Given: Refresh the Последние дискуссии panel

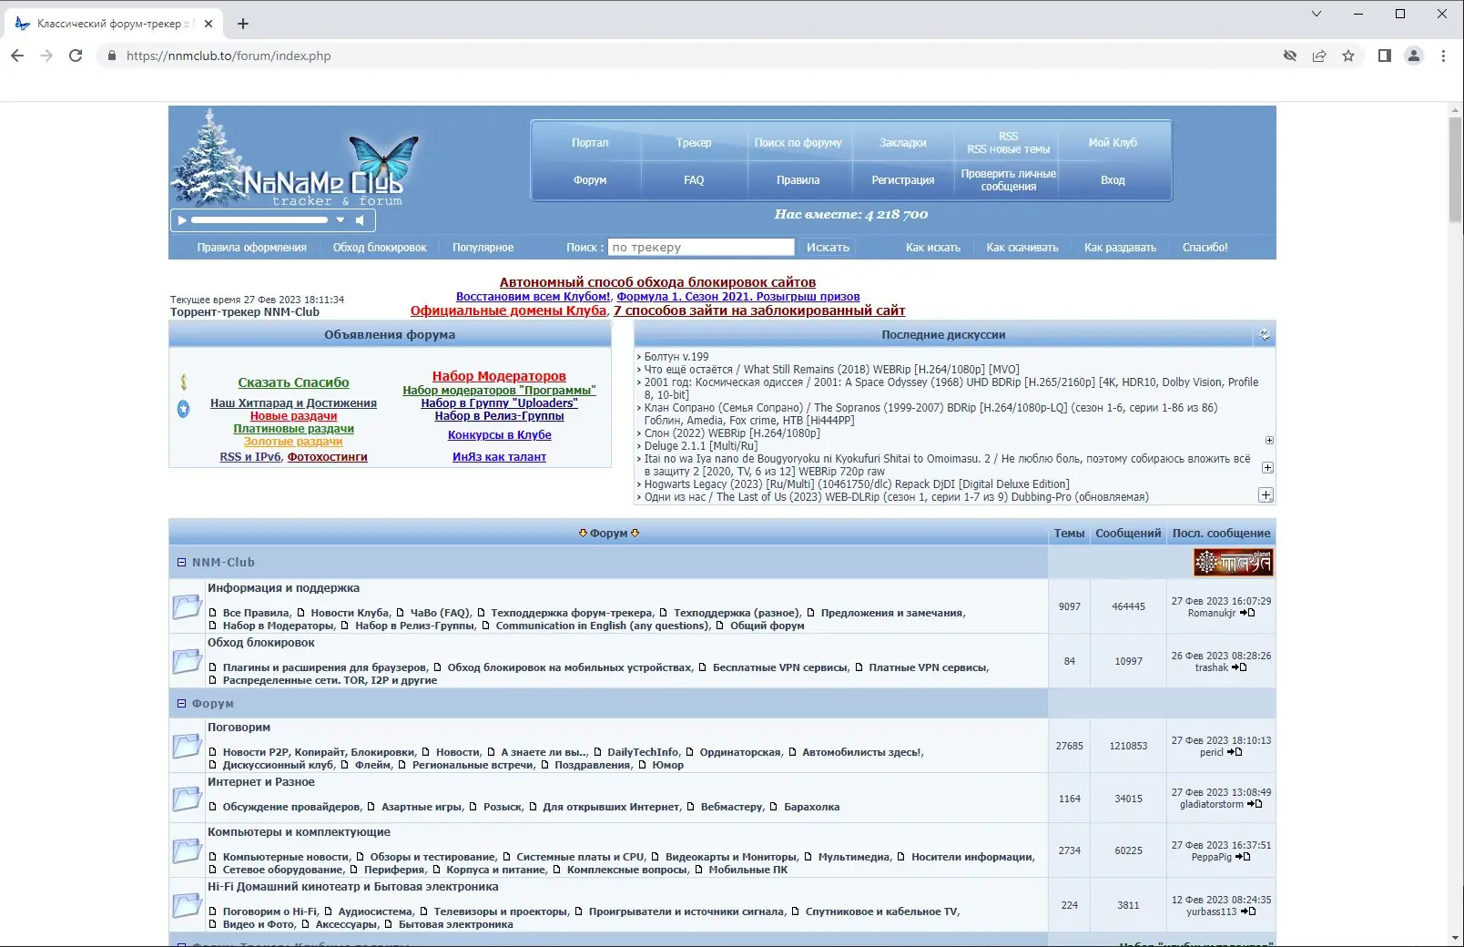Looking at the screenshot, I should 1265,335.
